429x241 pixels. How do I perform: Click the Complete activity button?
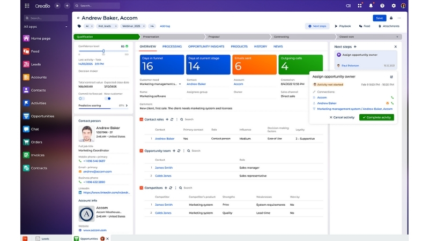point(376,117)
